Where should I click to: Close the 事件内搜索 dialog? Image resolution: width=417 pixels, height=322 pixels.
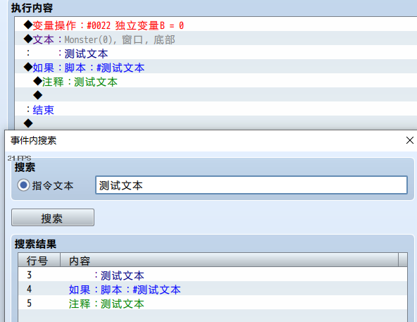[409, 140]
